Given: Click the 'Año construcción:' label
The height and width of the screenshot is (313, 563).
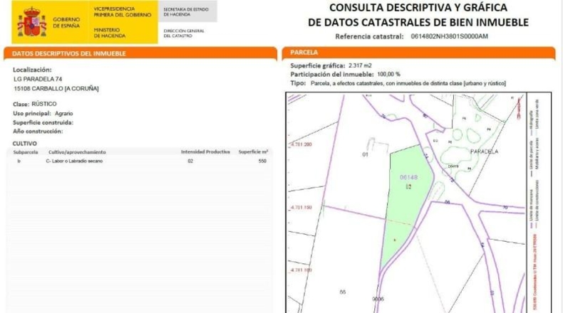Looking at the screenshot, I should (38, 131).
